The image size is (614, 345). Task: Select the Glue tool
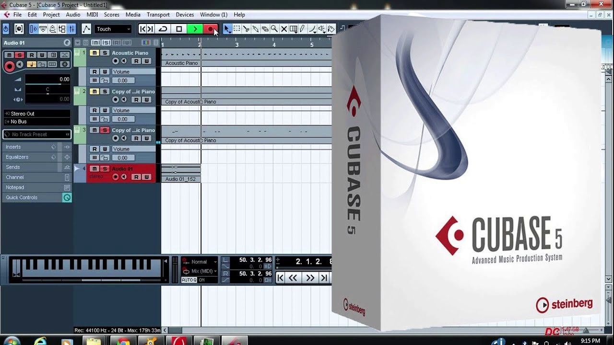coord(255,29)
